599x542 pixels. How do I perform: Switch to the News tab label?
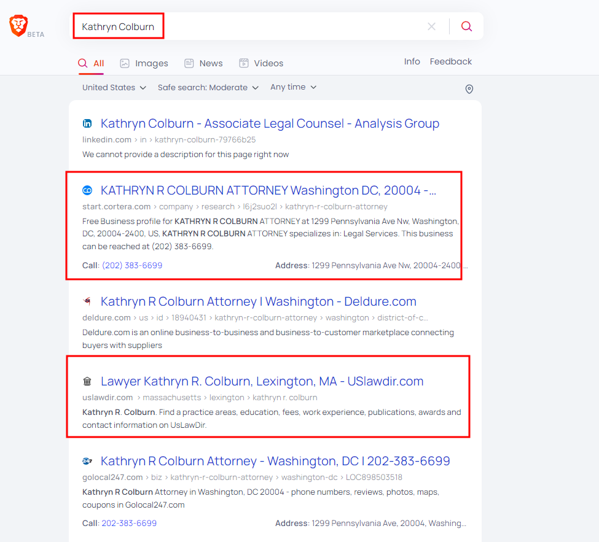pos(211,63)
